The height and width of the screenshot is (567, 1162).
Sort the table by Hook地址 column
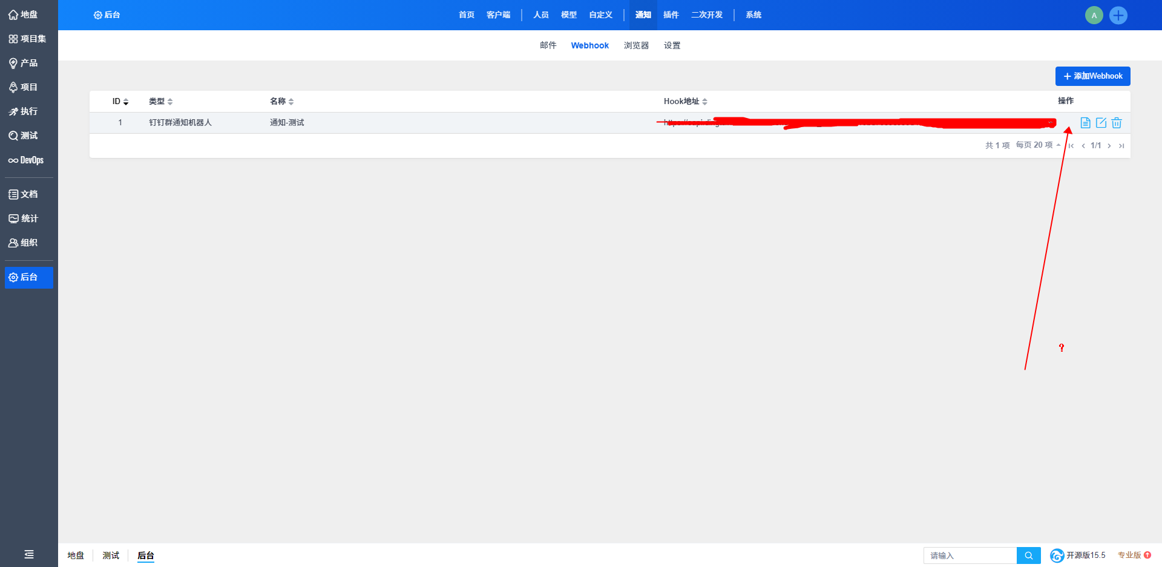pyautogui.click(x=686, y=102)
